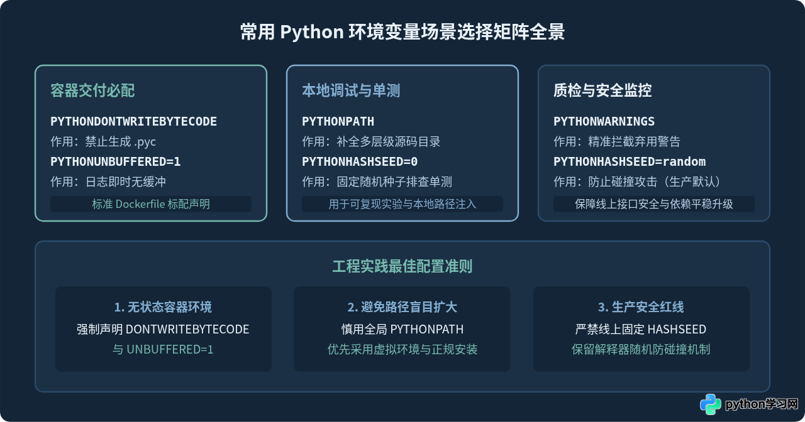Image resolution: width=805 pixels, height=422 pixels.
Task: Click the title 常用 Python 环境变量场景选择矩阵全景
Action: 402,32
